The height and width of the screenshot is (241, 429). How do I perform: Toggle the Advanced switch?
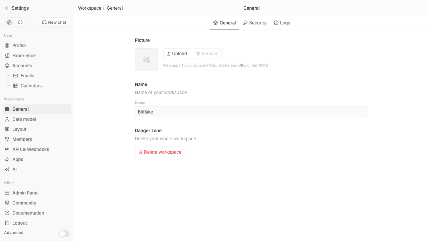pos(64,234)
